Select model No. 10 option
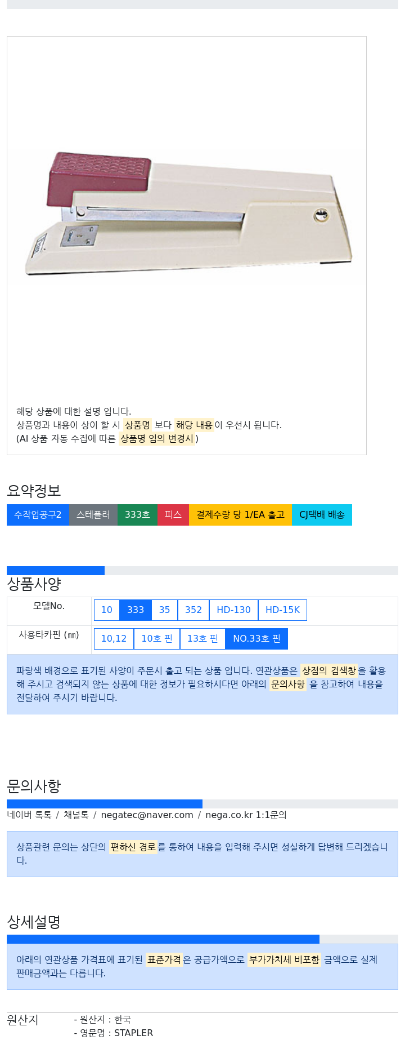 (x=107, y=610)
